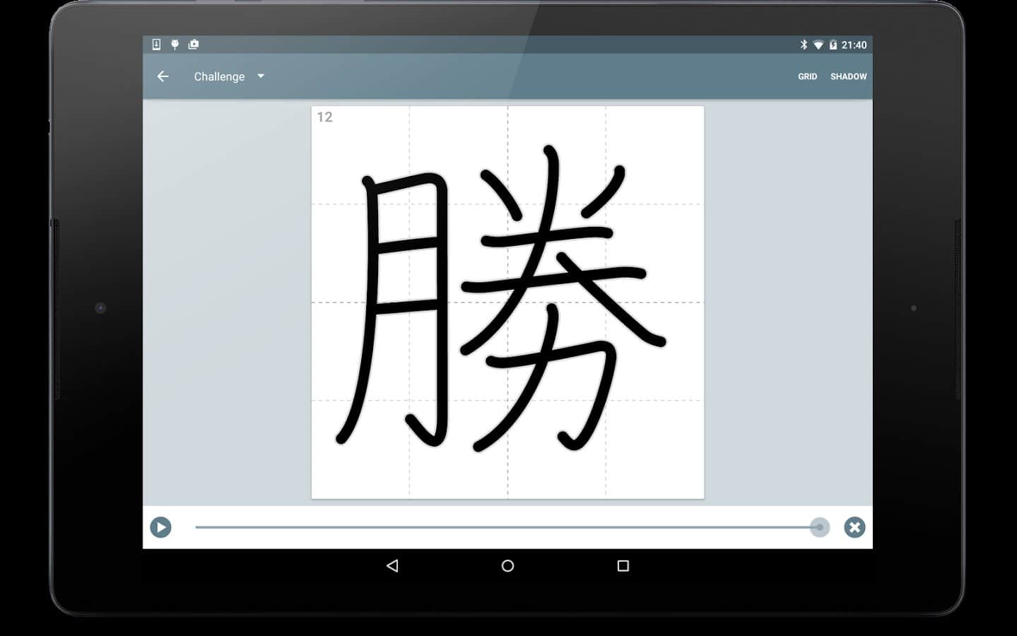Tap the battery indicator icon
The height and width of the screenshot is (636, 1017).
[833, 45]
